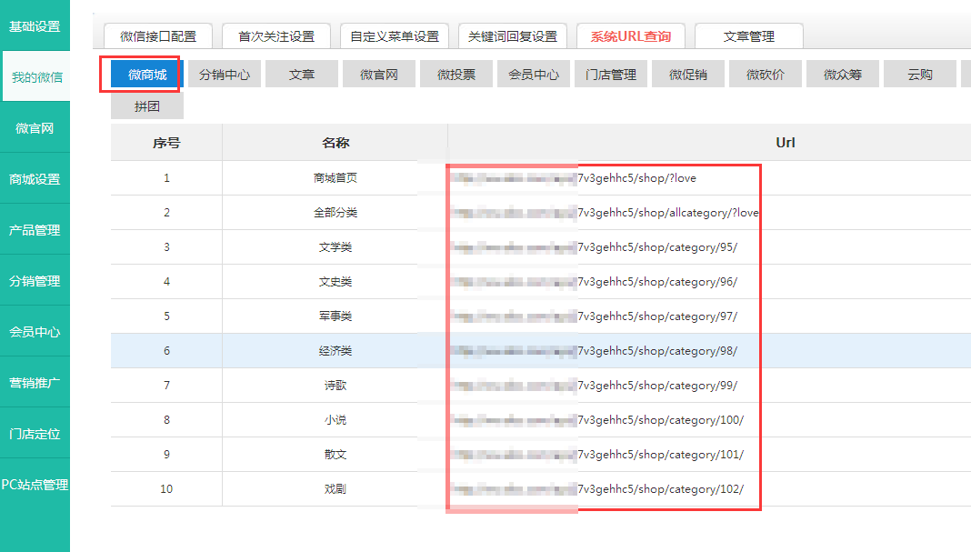This screenshot has height=552, width=971.
Task: Choose the 分销中心 category button
Action: tap(225, 75)
